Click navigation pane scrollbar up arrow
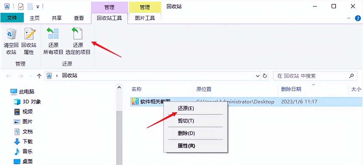Screen dimensions: 363x165 click(x=119, y=88)
